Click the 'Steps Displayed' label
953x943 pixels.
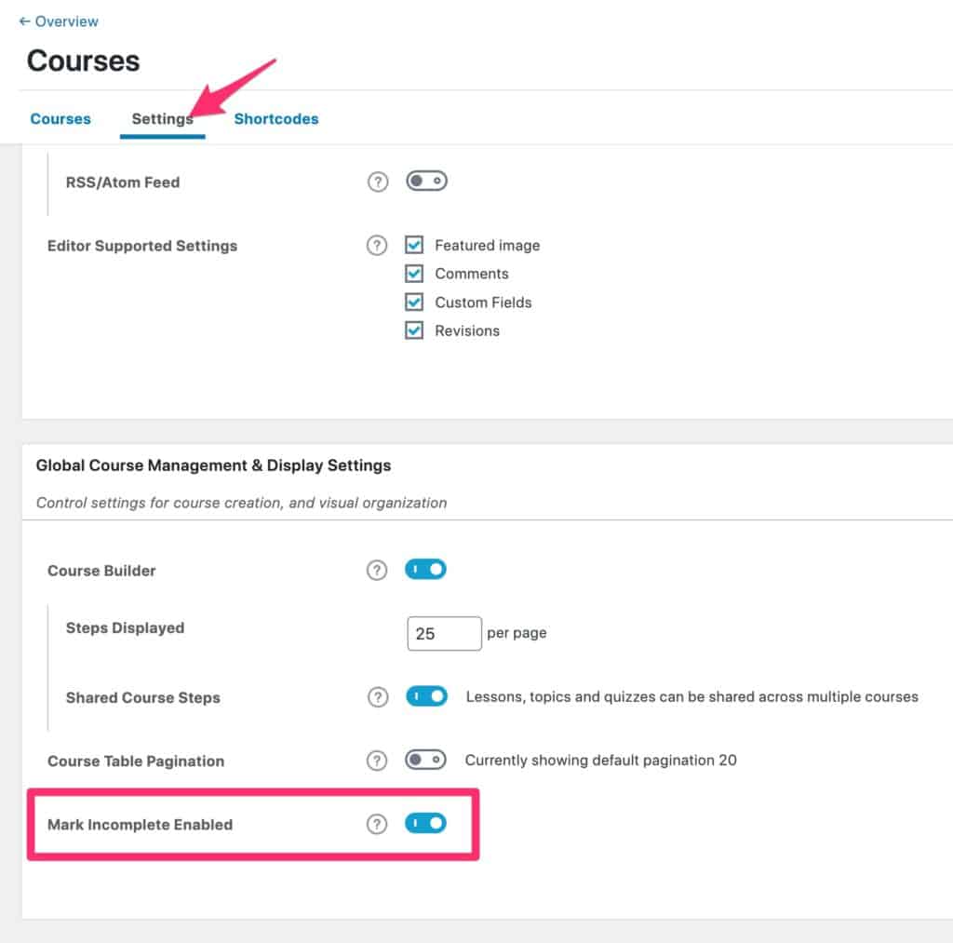click(125, 628)
